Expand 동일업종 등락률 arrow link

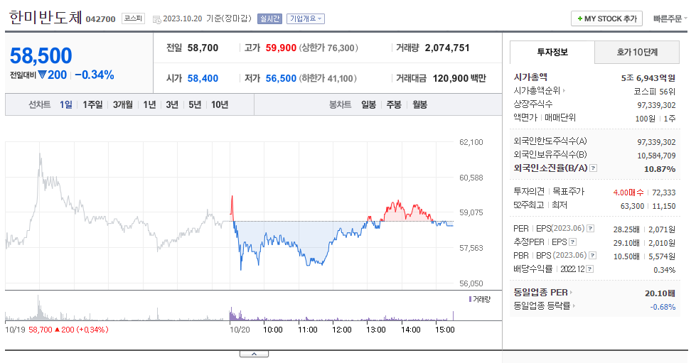[574, 305]
